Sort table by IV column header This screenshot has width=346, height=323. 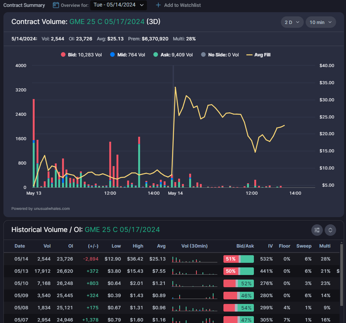(x=270, y=246)
